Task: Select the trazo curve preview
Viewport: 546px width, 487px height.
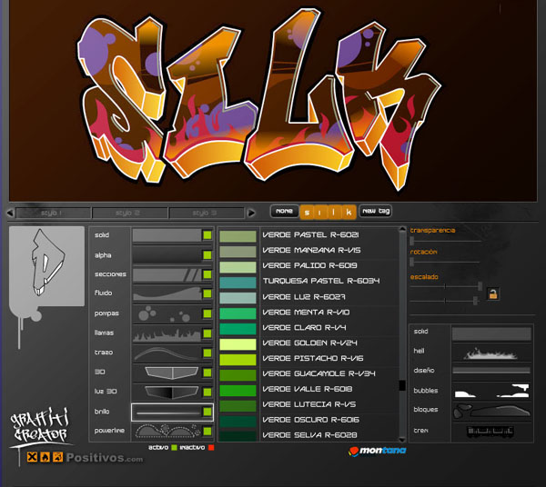Action: click(x=167, y=353)
